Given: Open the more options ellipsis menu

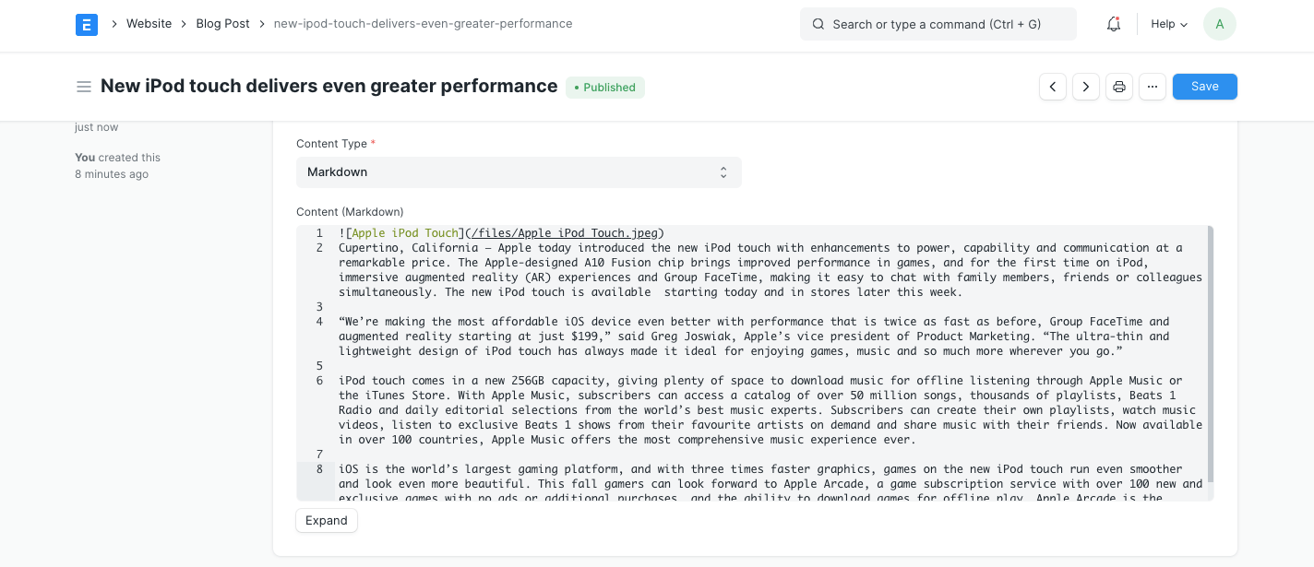Looking at the screenshot, I should pos(1152,86).
